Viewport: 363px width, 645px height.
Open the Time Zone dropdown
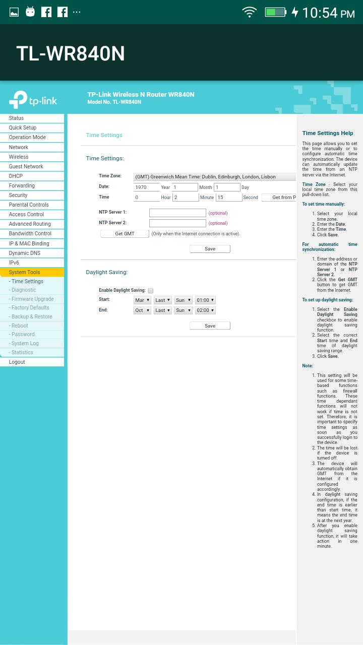(x=215, y=177)
